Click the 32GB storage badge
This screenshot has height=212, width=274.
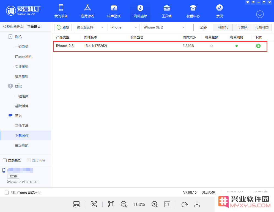tap(13, 176)
